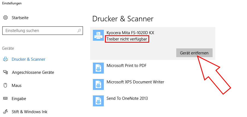The height and width of the screenshot is (117, 247).
Task: Click the Maus mouse icon
Action: [5, 86]
